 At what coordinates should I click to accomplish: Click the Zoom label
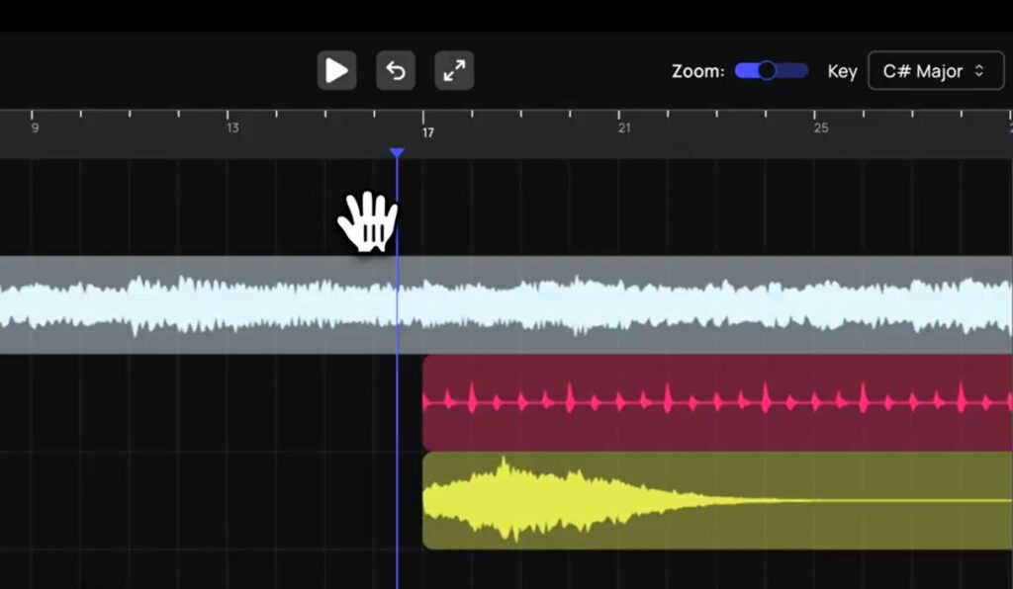[697, 71]
